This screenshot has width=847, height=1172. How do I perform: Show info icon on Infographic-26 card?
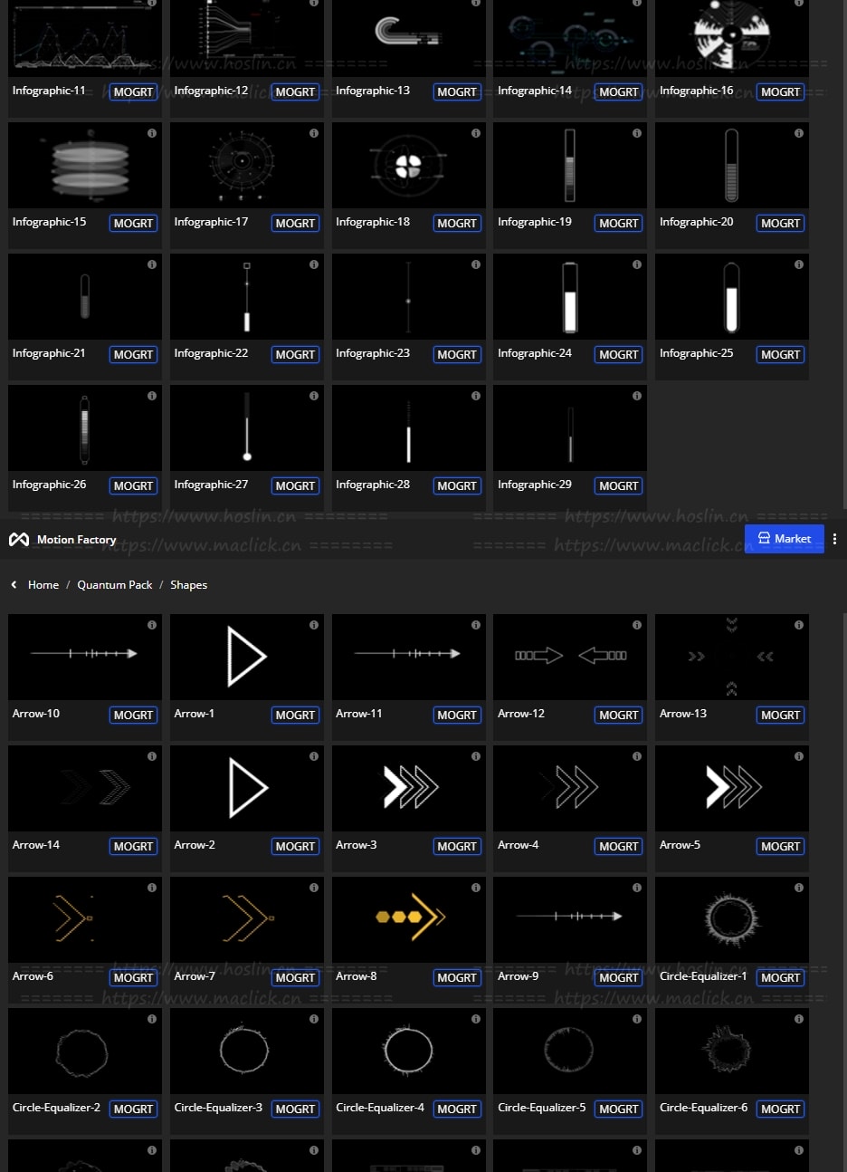tap(152, 396)
